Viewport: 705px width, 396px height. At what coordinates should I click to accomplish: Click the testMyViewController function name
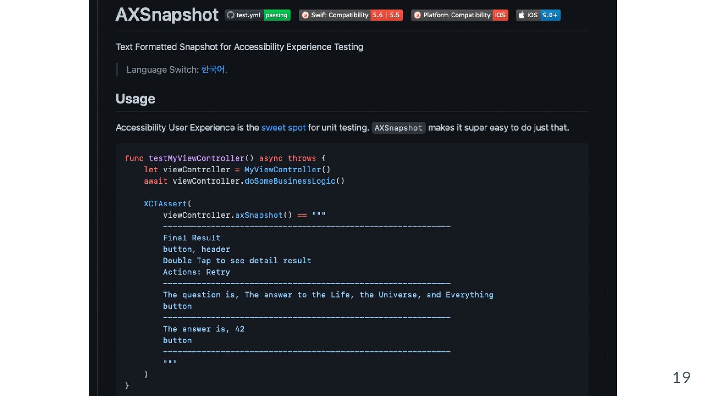point(196,158)
